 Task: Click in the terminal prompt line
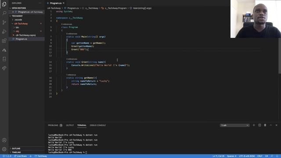coord(67,152)
